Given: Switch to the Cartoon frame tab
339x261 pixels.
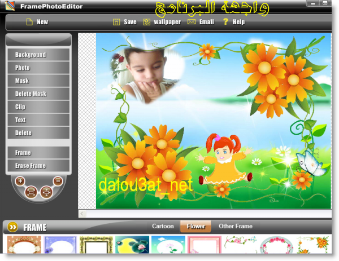Looking at the screenshot, I should tap(163, 227).
